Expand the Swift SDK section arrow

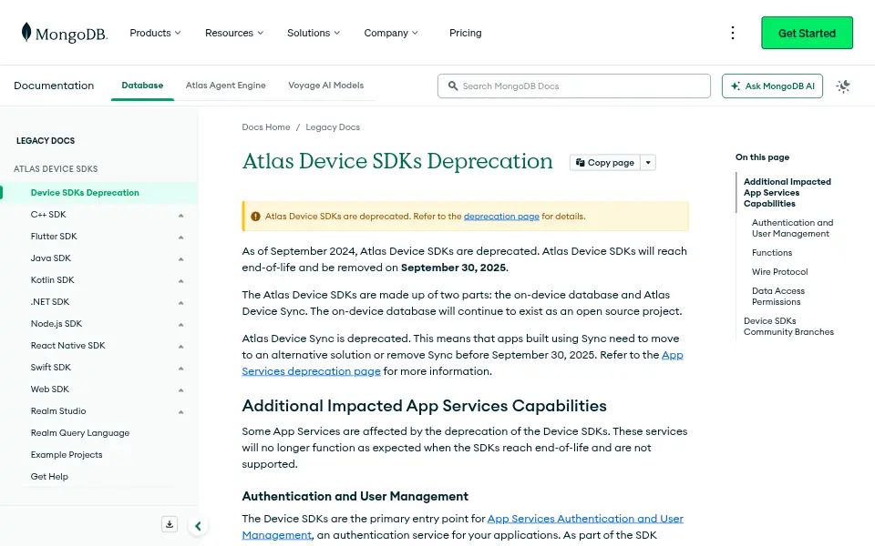(x=180, y=368)
